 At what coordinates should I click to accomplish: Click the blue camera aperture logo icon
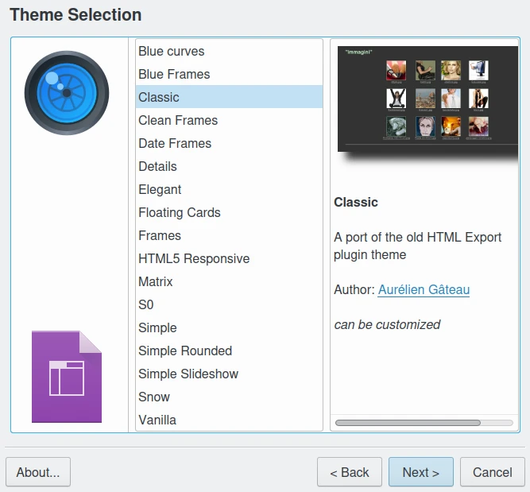67,93
